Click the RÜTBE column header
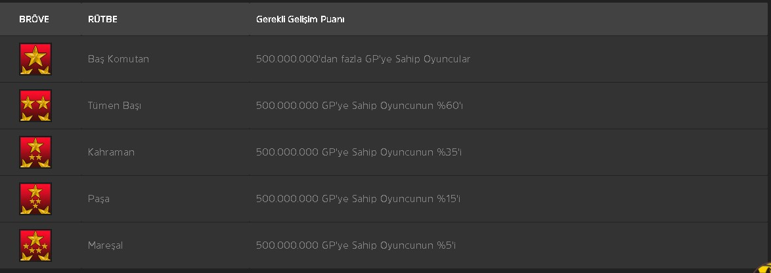The height and width of the screenshot is (273, 771). [x=102, y=19]
